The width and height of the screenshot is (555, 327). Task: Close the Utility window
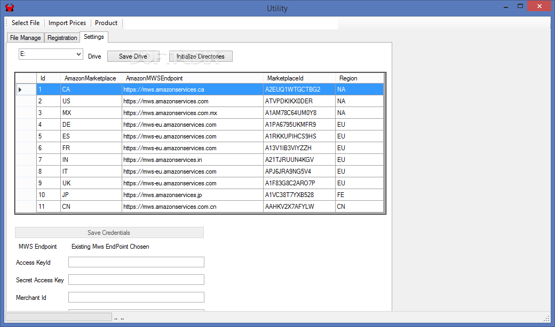(x=539, y=6)
